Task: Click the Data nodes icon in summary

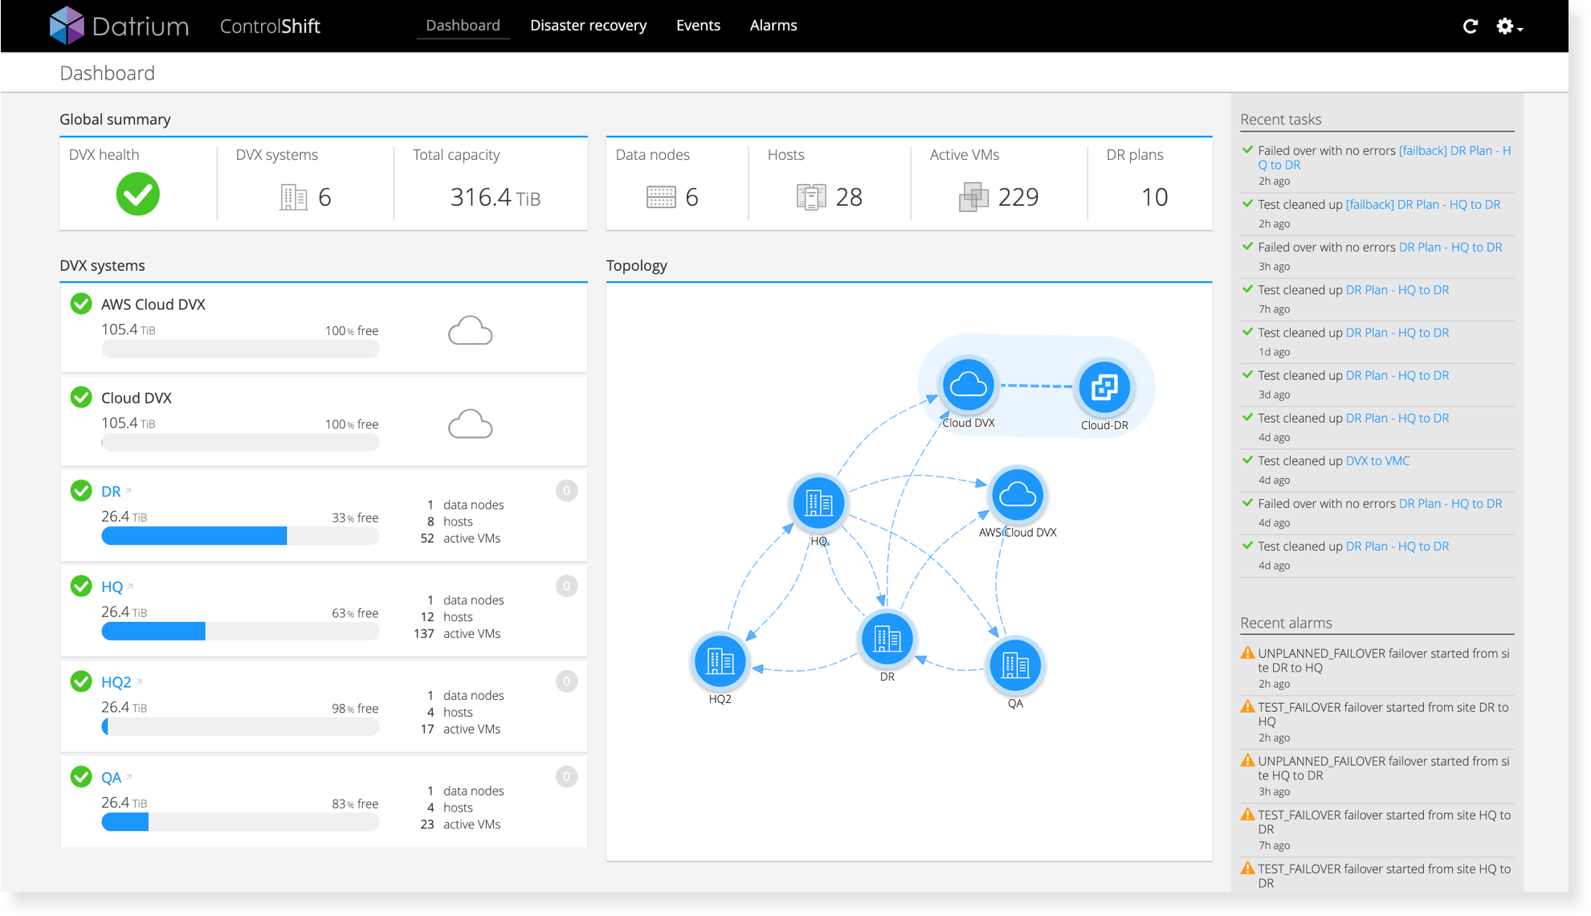Action: point(661,197)
